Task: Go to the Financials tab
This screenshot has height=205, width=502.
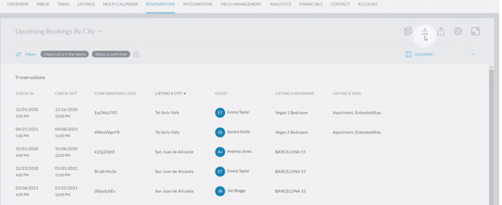Action: coord(311,4)
